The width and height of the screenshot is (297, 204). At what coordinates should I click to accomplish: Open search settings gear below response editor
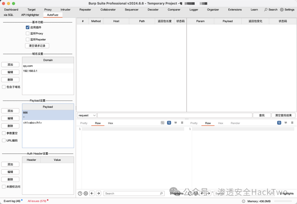click(196, 193)
